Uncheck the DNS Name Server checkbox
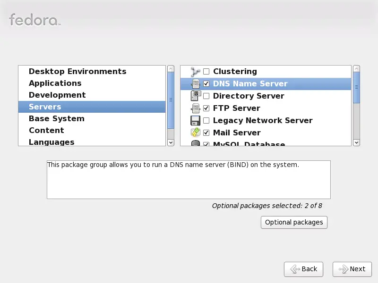Image resolution: width=378 pixels, height=283 pixels. [206, 84]
